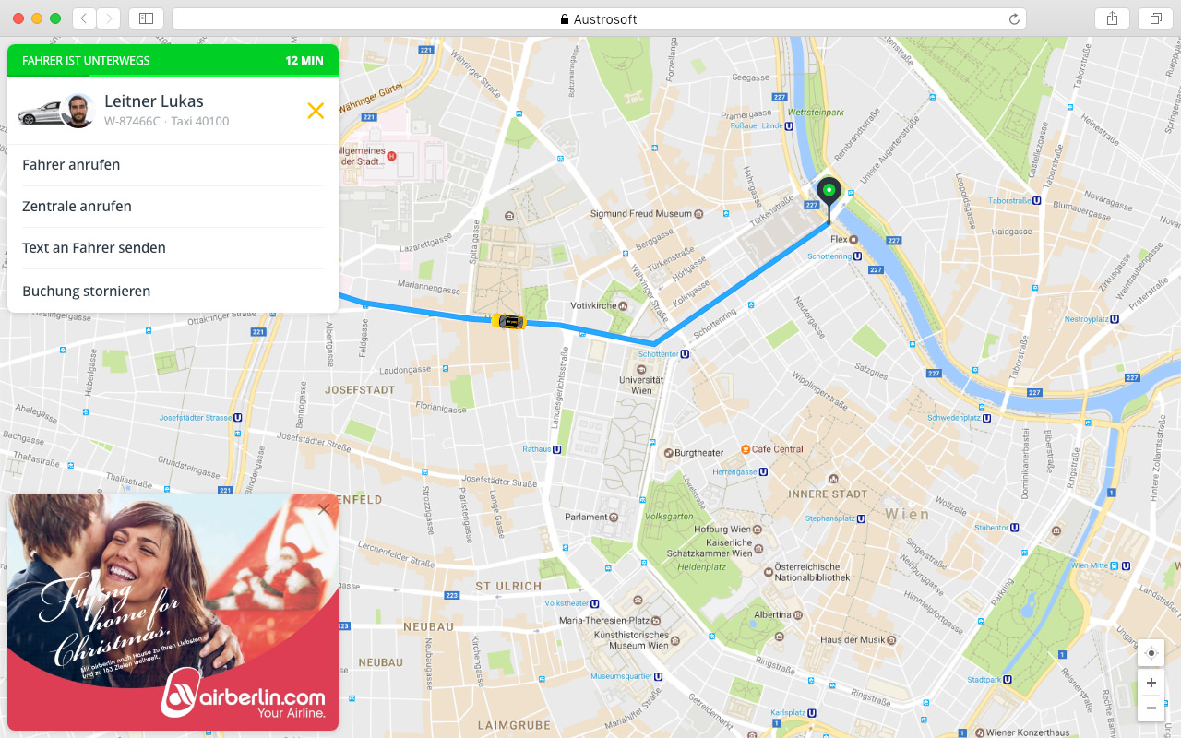Click the green destination pin marker
This screenshot has width=1181, height=738.
829,194
